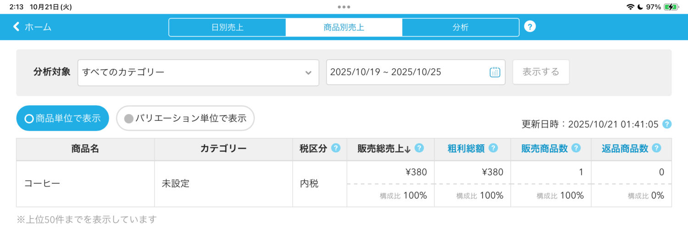Open the すべてのカテゴリー category dropdown
The height and width of the screenshot is (250, 688).
point(198,72)
